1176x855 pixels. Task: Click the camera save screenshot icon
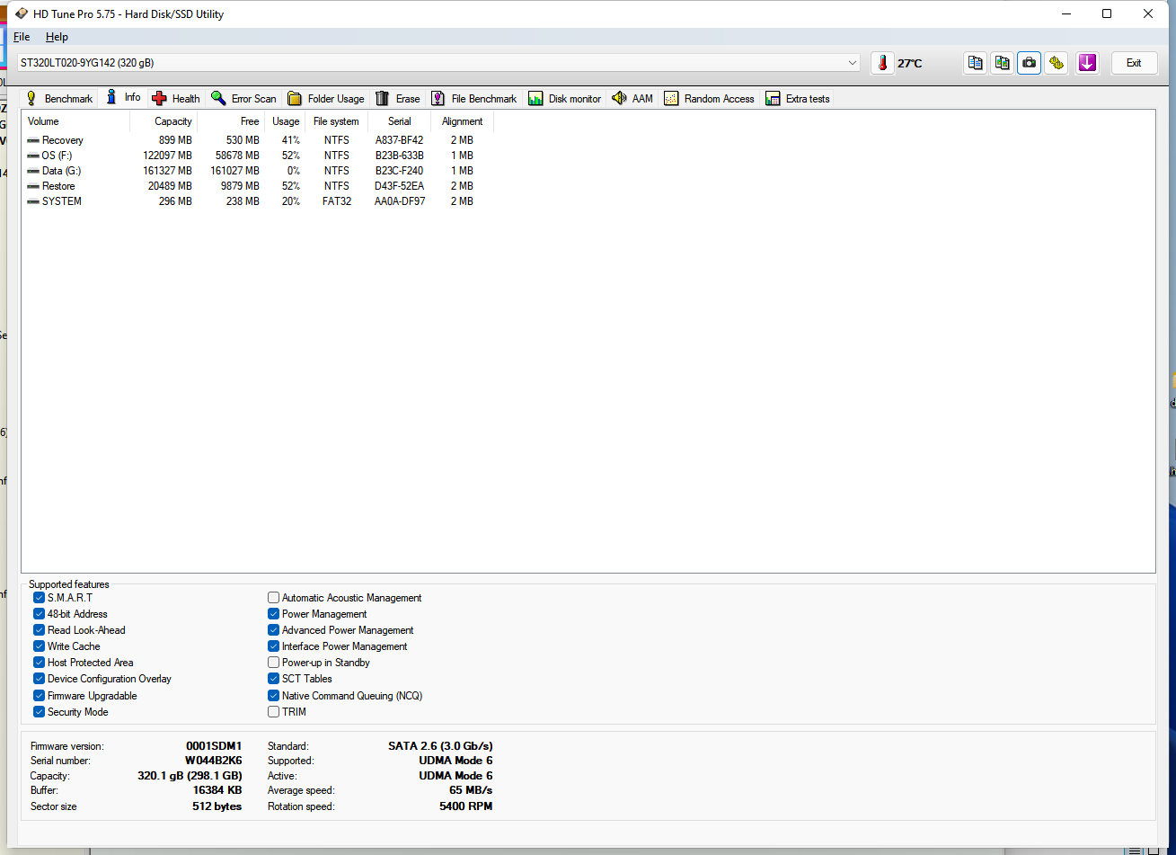[x=1029, y=63]
